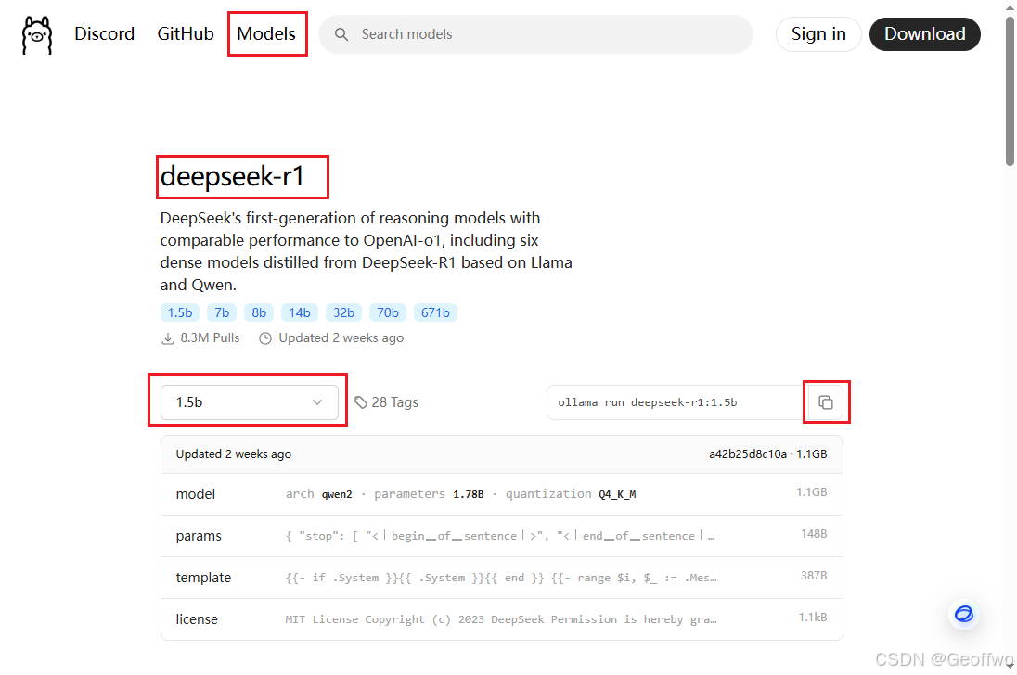Click the ollama run deepseek-r1:1.5b command field
This screenshot has height=675, width=1017.
point(676,402)
